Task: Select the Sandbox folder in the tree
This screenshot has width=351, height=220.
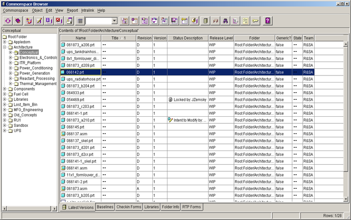Action: pyautogui.click(x=21, y=125)
